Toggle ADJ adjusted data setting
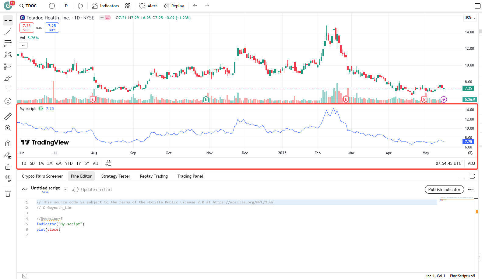This screenshot has width=482, height=279. [x=471, y=163]
